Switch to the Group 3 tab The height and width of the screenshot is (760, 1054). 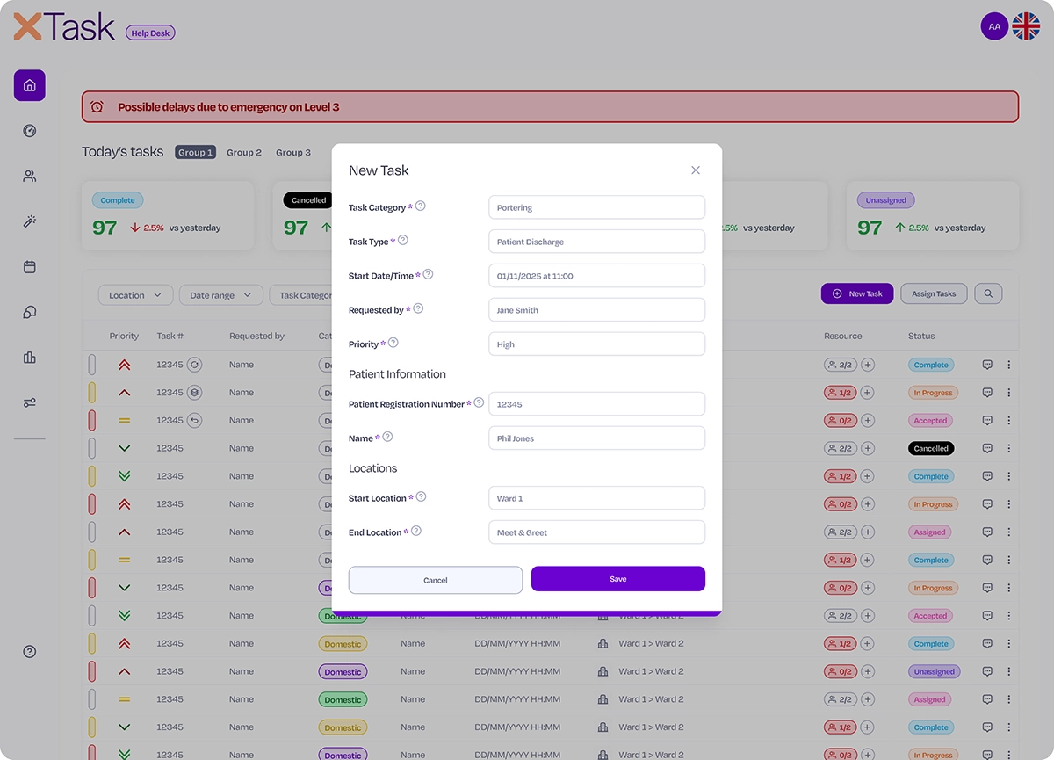tap(293, 152)
